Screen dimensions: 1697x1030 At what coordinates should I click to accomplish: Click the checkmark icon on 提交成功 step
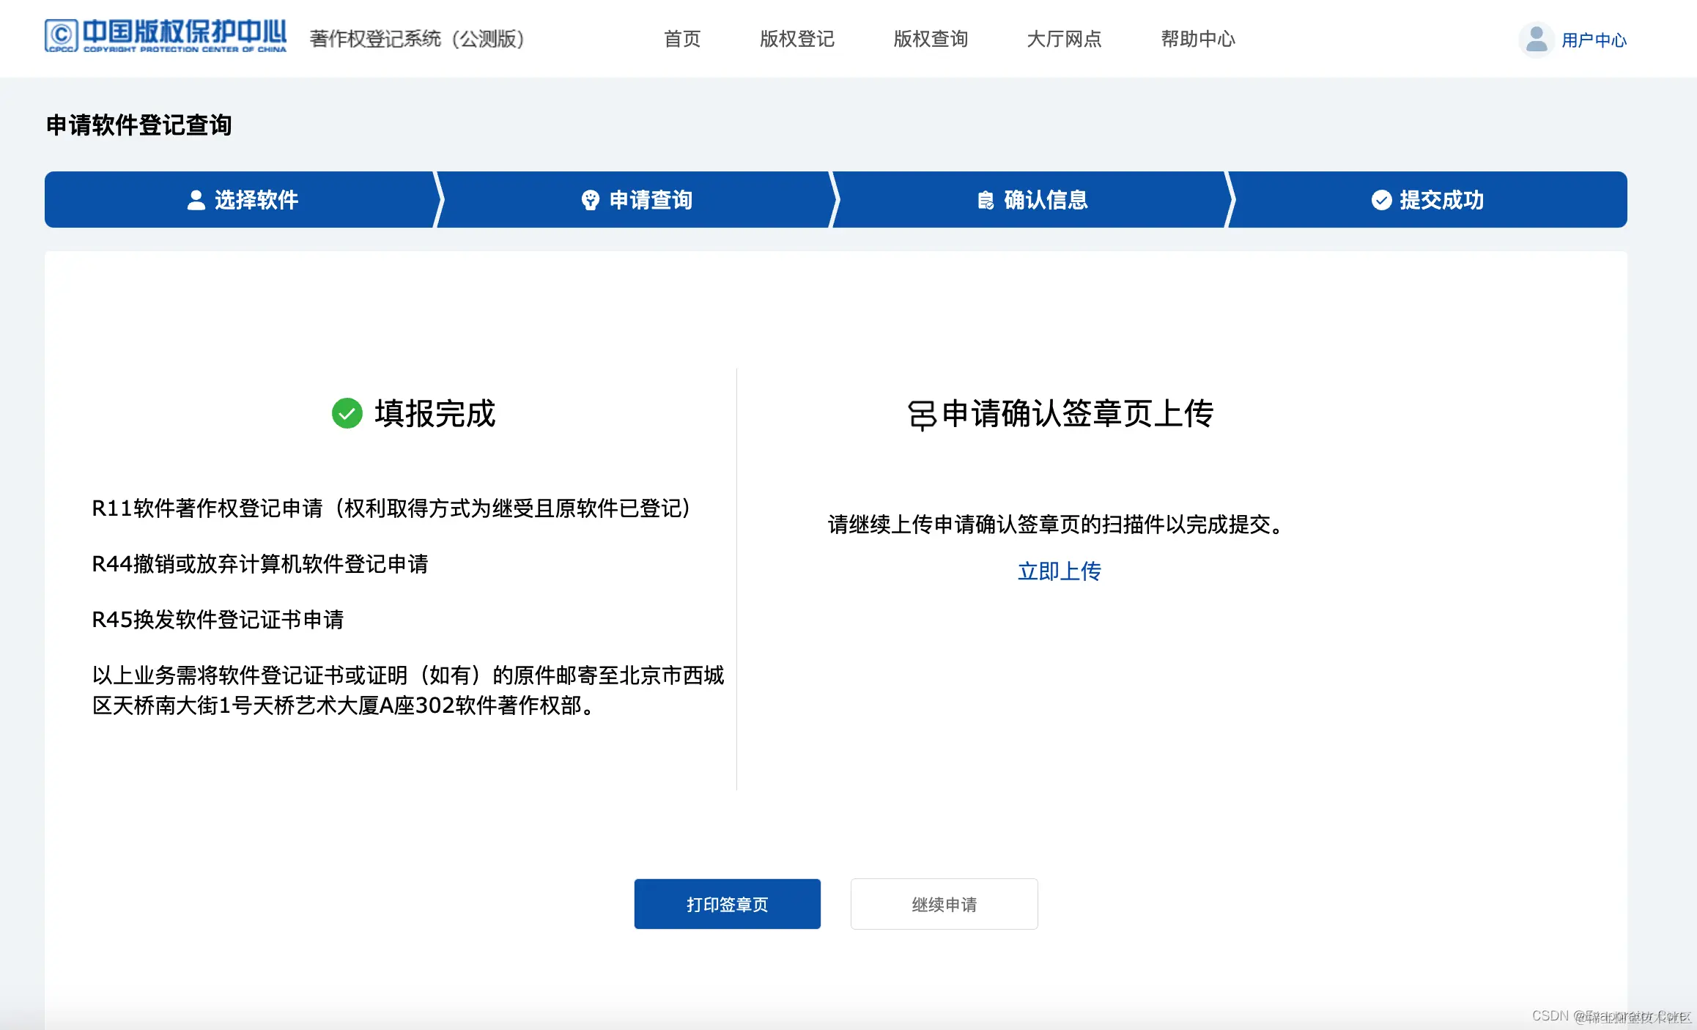coord(1380,199)
